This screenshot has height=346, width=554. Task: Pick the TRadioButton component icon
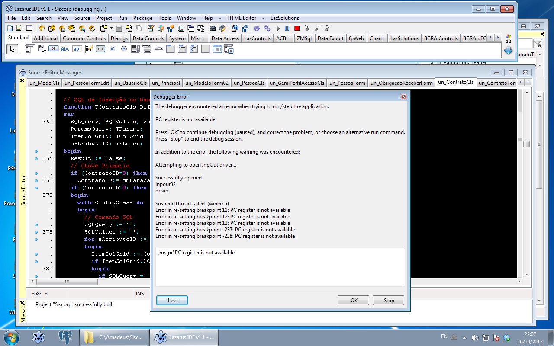[124, 49]
